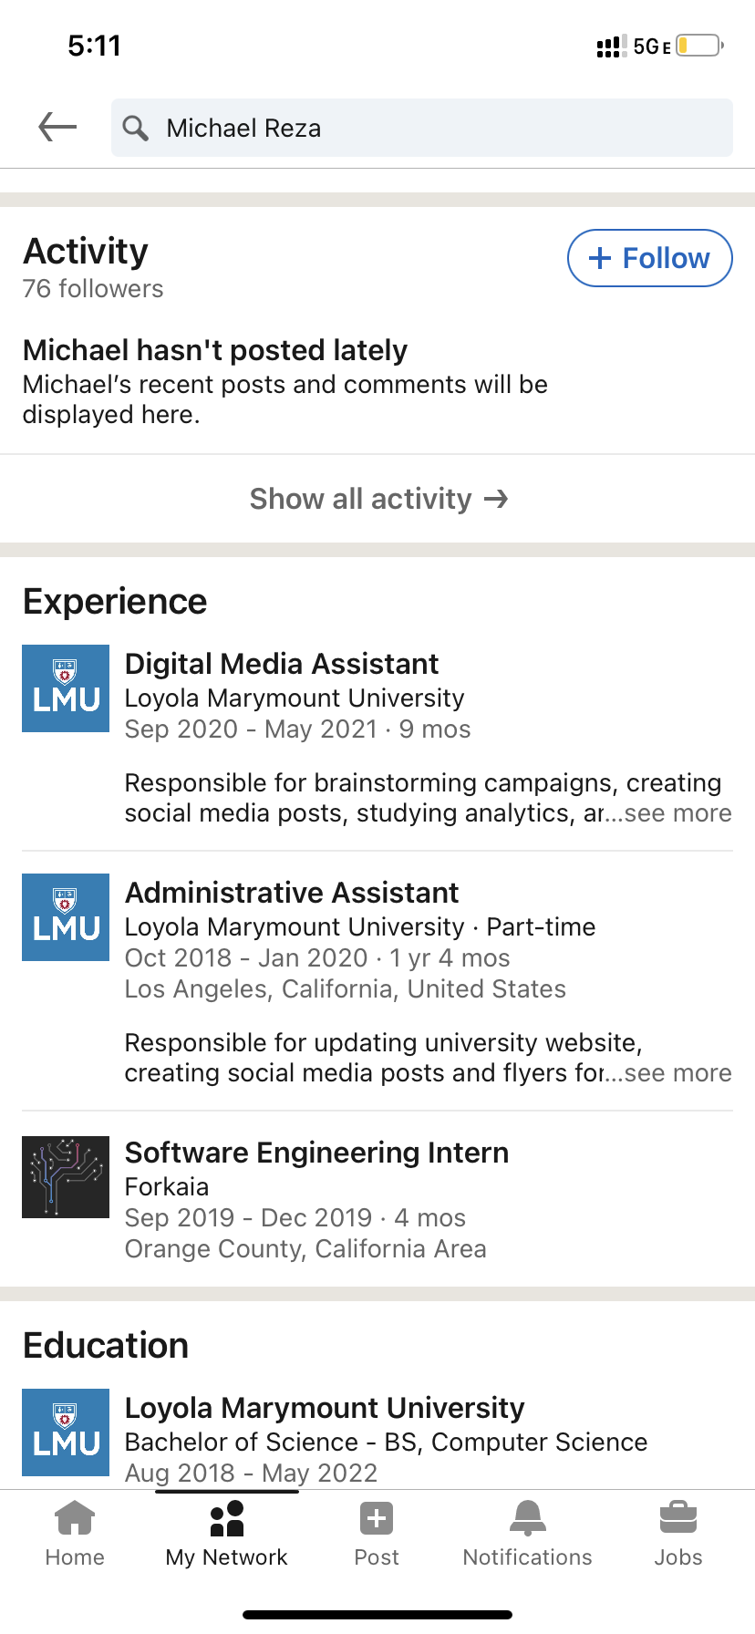The image size is (755, 1634).
Task: Tap the search magnifier icon
Action: [x=136, y=128]
